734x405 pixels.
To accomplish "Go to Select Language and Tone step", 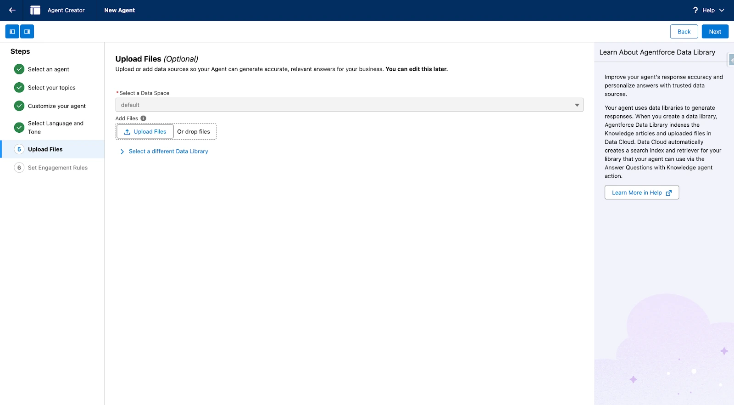I will click(x=56, y=128).
